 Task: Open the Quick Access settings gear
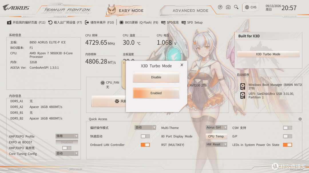point(300,119)
